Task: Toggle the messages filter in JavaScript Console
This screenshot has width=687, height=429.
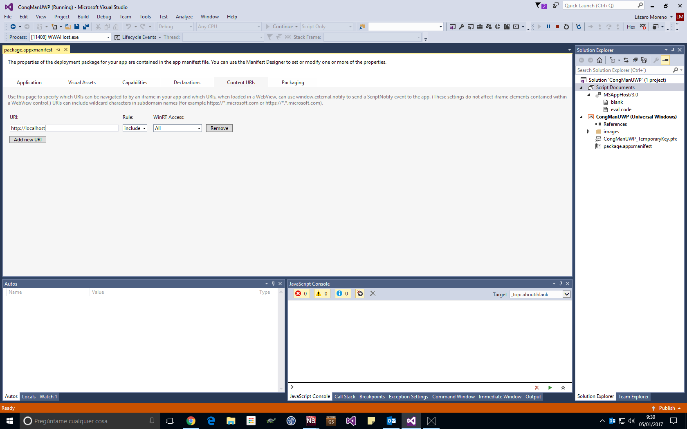Action: click(343, 293)
